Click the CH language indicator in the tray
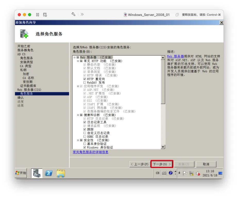 click(x=158, y=173)
